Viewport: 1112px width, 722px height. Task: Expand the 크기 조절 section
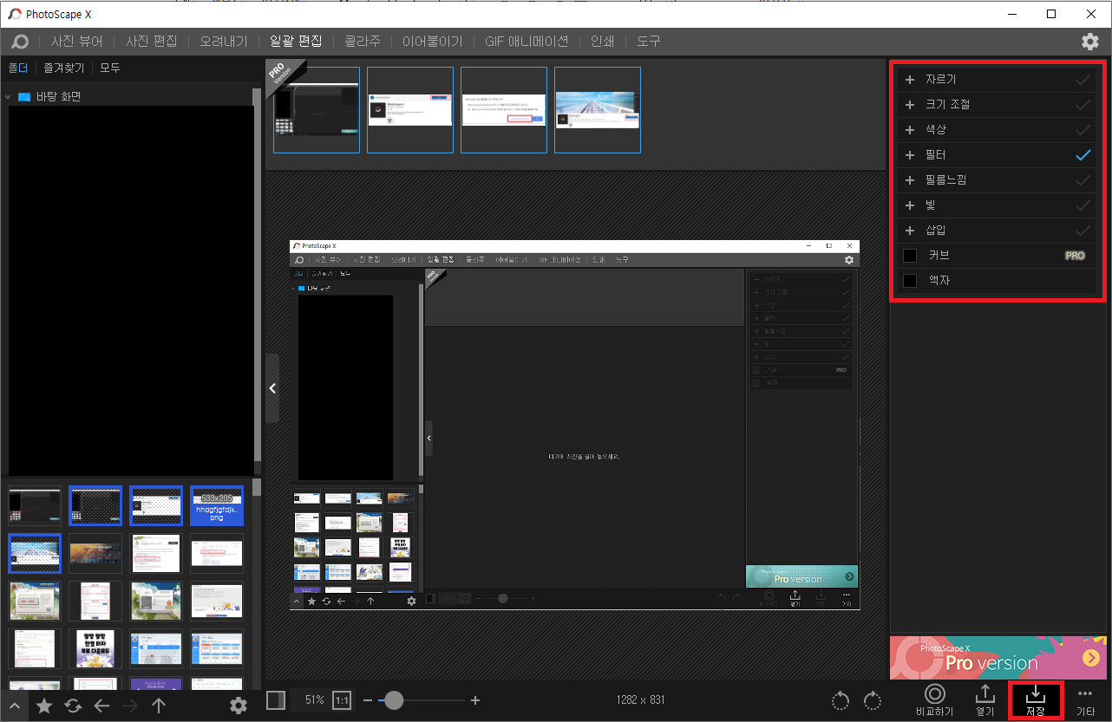910,105
